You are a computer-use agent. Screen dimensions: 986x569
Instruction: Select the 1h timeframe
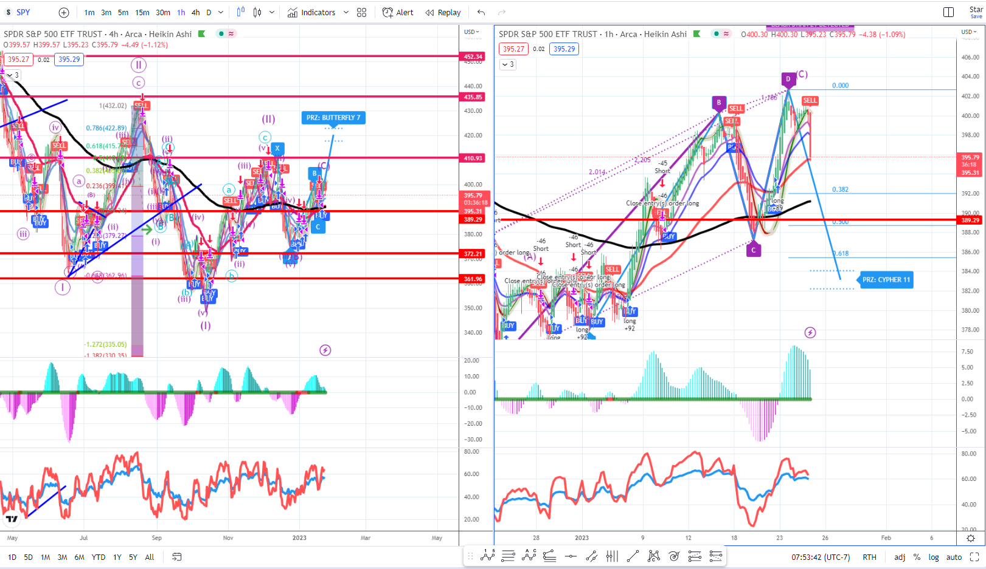click(181, 12)
